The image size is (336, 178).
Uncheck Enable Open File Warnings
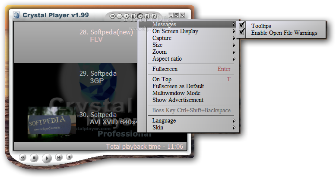pyautogui.click(x=242, y=32)
